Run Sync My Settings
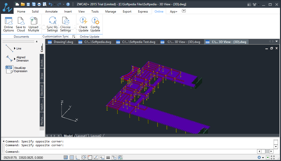This screenshot has width=281, height=161. [52, 24]
